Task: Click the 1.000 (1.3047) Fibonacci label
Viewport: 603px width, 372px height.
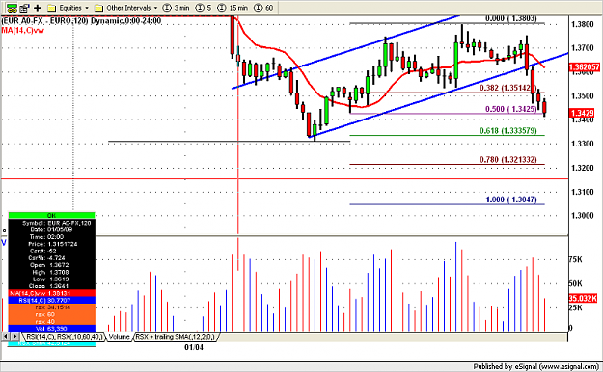Action: [x=511, y=199]
